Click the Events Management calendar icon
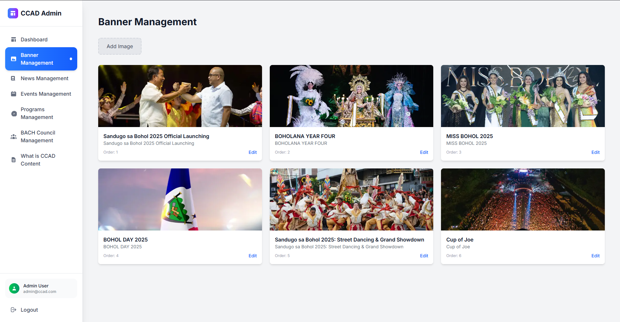The image size is (620, 322). coord(14,94)
